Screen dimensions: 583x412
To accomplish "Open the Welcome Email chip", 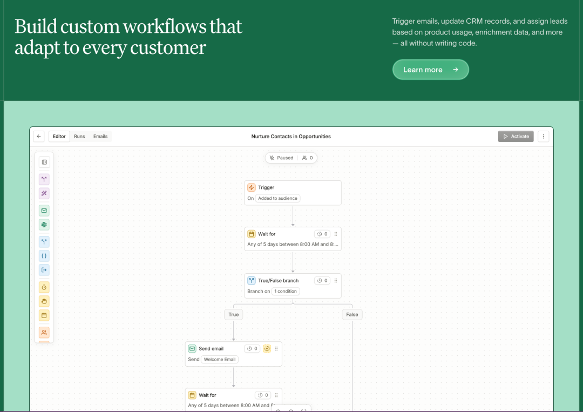I will click(219, 359).
